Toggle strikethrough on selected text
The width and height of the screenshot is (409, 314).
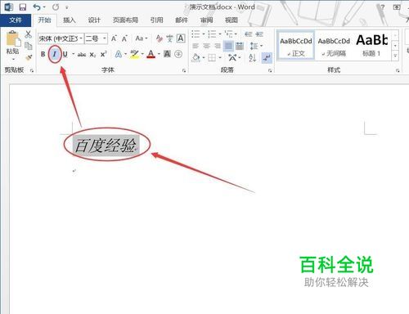click(82, 55)
